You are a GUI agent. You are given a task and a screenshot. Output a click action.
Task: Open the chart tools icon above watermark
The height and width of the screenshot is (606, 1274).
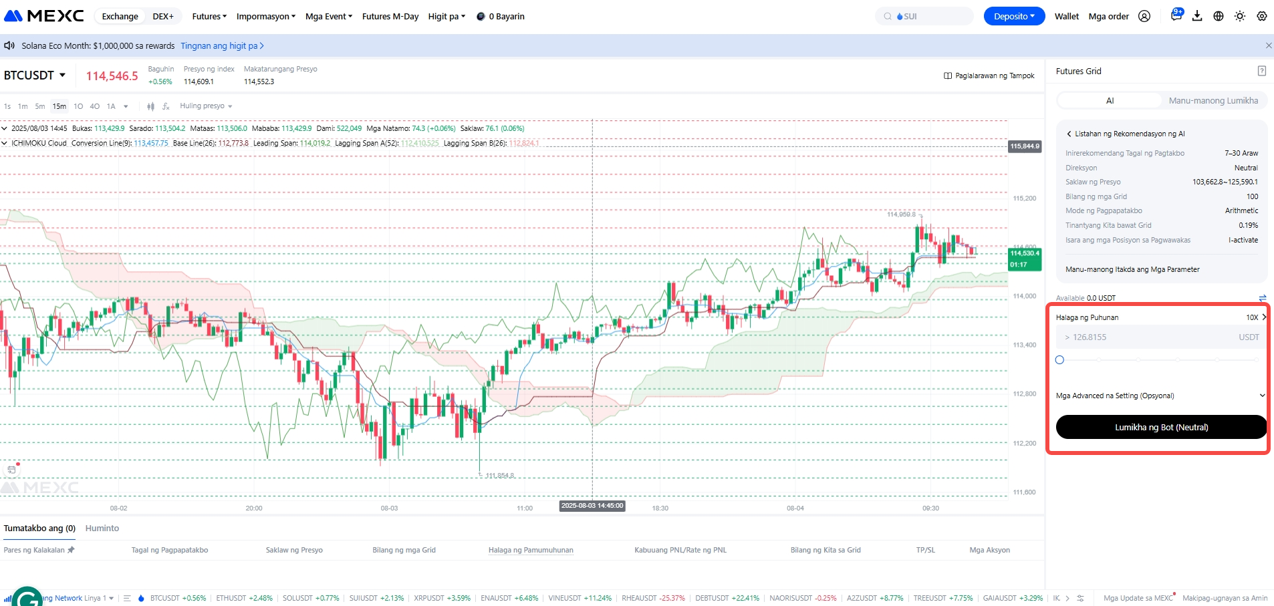click(x=11, y=470)
